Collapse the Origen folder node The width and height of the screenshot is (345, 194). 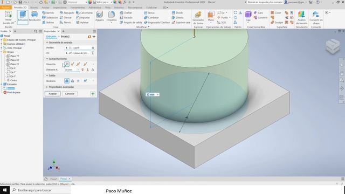click(x=1, y=52)
